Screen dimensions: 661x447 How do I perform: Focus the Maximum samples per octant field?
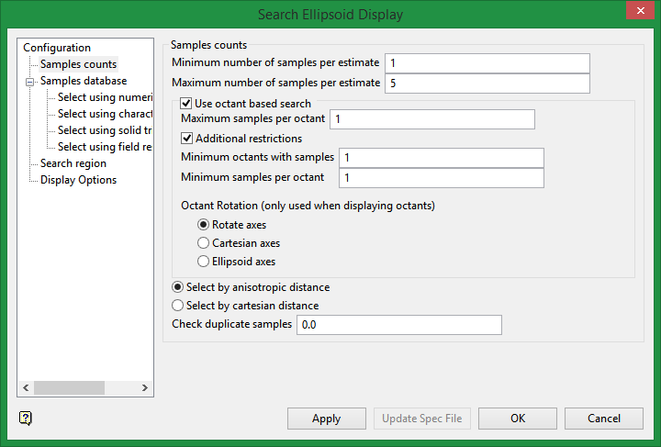coord(431,119)
